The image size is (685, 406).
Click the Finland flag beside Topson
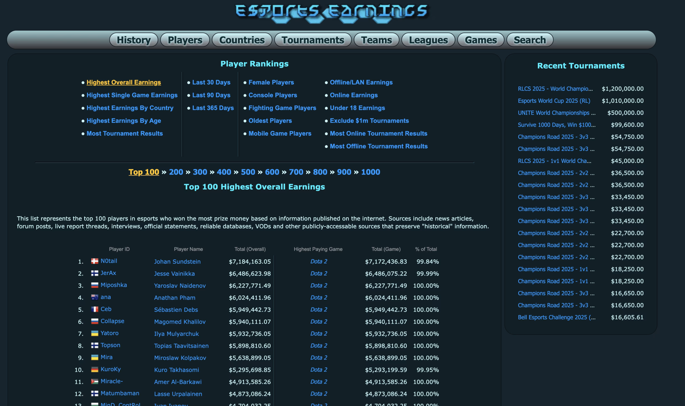(x=95, y=346)
